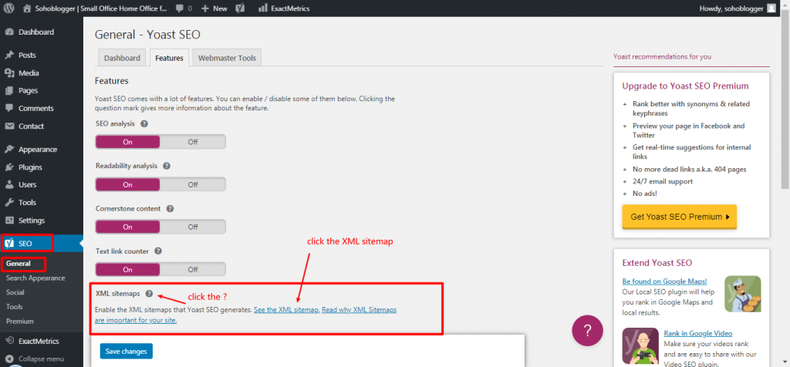This screenshot has height=367, width=790.
Task: Click help icon beside Cornerstone content
Action: pos(170,208)
